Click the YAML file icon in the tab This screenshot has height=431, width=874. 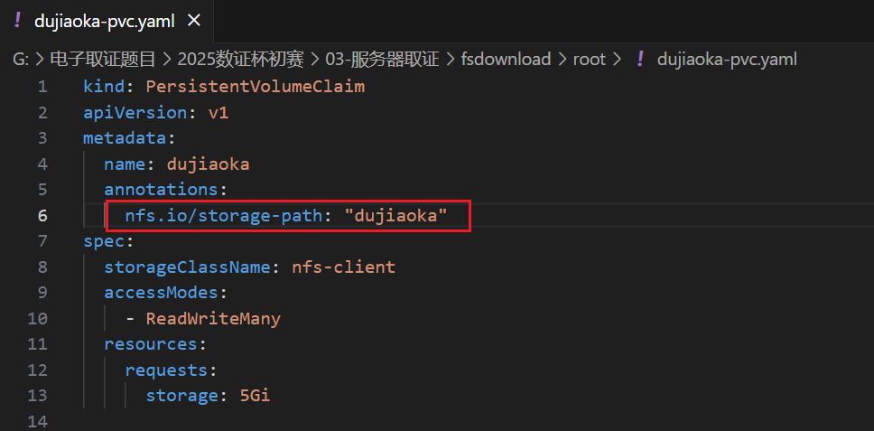click(16, 20)
